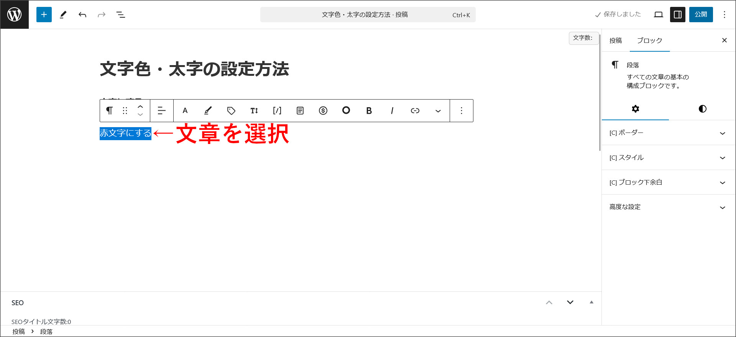Select the half-circle styles tab

(702, 109)
